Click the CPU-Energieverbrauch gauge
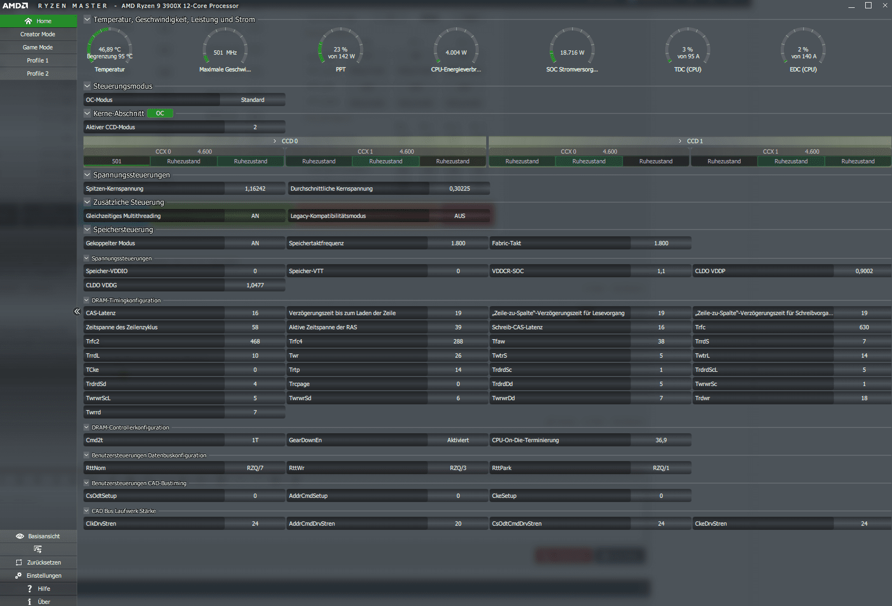 [456, 51]
